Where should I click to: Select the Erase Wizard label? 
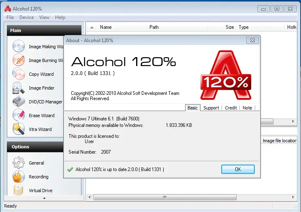(x=41, y=116)
